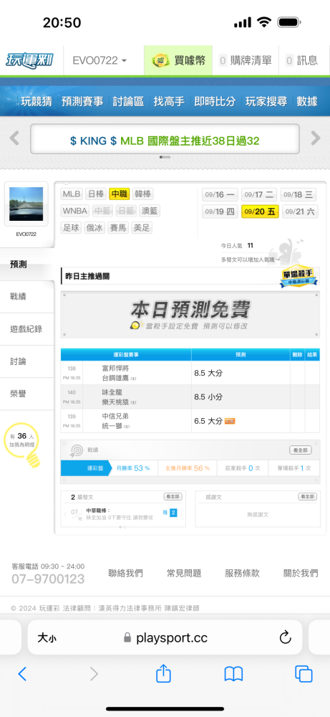Open 找高手 menu
330x717 pixels.
[169, 102]
